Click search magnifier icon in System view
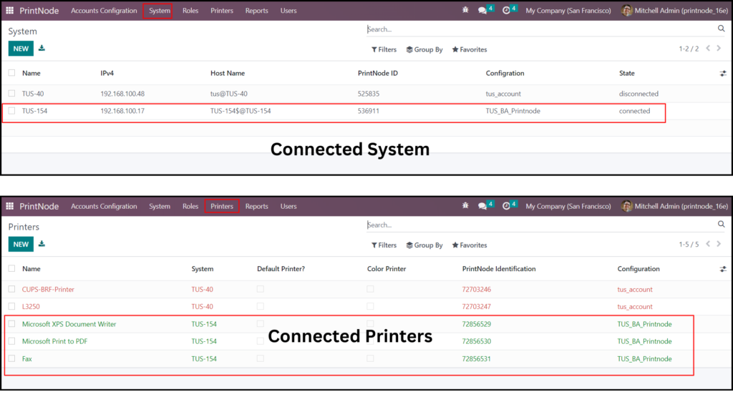Image resolution: width=733 pixels, height=412 pixels. click(722, 29)
